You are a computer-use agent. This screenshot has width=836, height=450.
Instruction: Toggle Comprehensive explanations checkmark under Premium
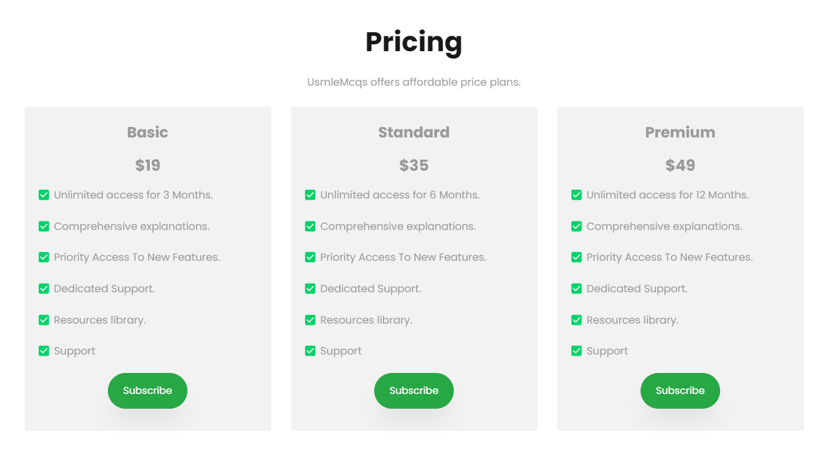click(x=576, y=226)
